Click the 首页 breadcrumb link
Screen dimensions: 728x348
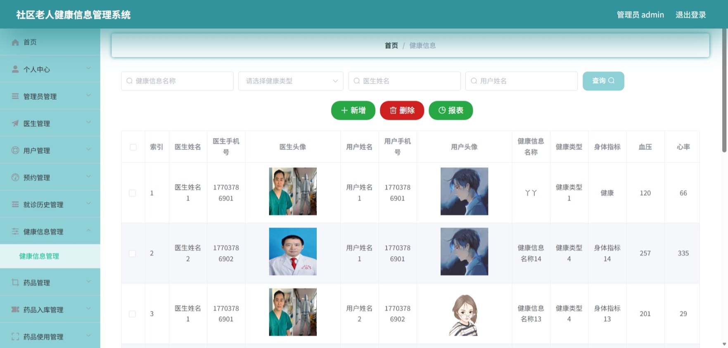click(x=391, y=45)
